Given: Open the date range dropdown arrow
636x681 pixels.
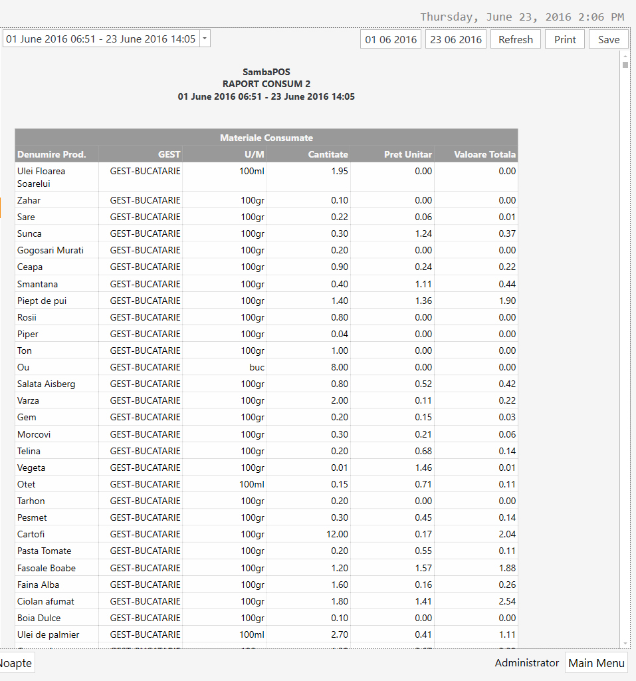Looking at the screenshot, I should pyautogui.click(x=204, y=39).
